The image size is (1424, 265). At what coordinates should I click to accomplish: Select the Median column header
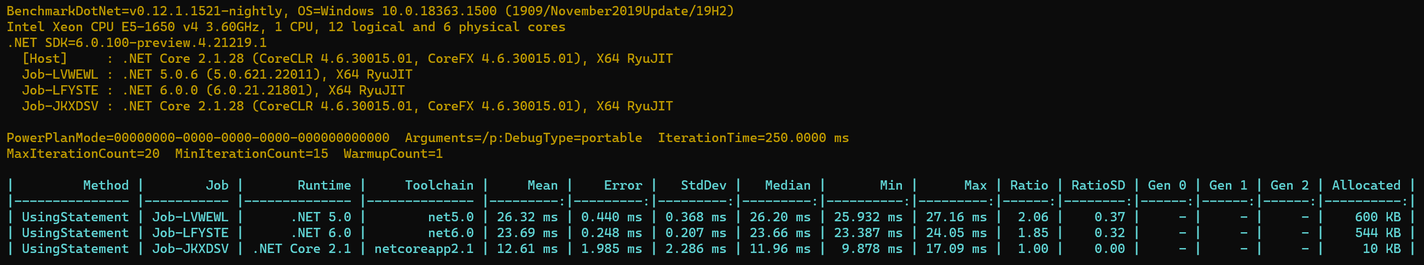click(787, 186)
